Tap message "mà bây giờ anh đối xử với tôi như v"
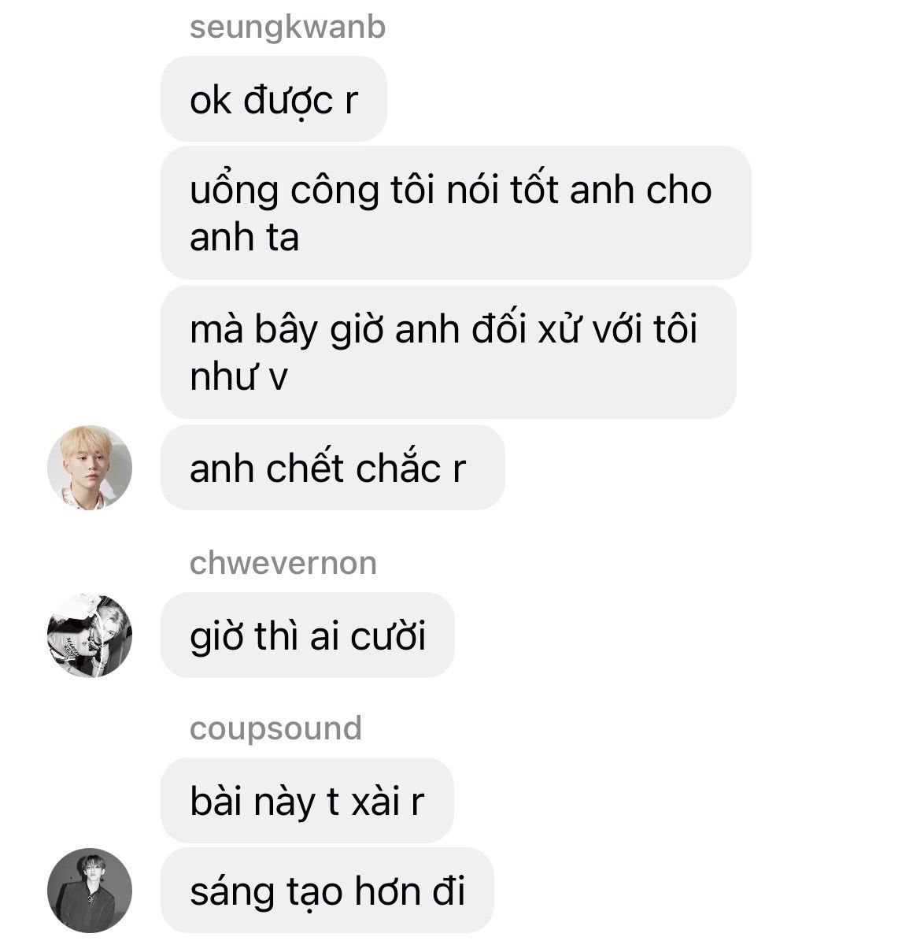 [x=449, y=352]
